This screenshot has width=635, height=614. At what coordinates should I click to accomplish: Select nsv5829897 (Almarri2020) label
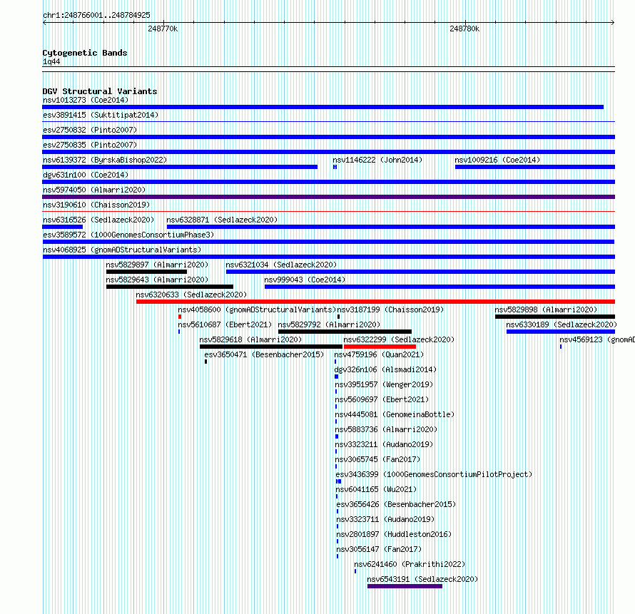[157, 265]
